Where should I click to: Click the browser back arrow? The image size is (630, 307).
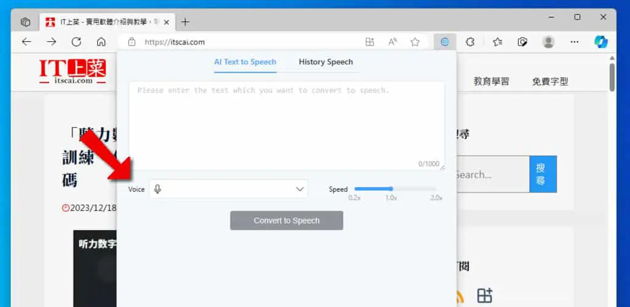click(26, 42)
